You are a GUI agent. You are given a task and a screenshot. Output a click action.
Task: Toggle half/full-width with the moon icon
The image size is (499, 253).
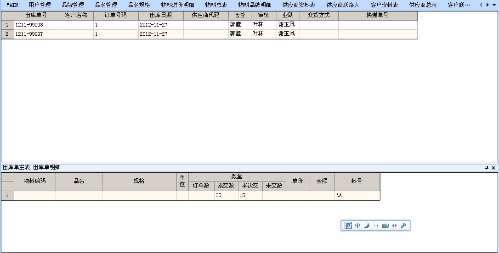(367, 225)
